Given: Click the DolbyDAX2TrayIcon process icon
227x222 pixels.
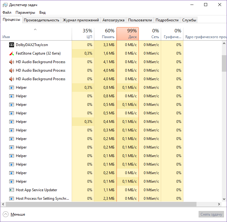Looking at the screenshot, I should (12, 45).
